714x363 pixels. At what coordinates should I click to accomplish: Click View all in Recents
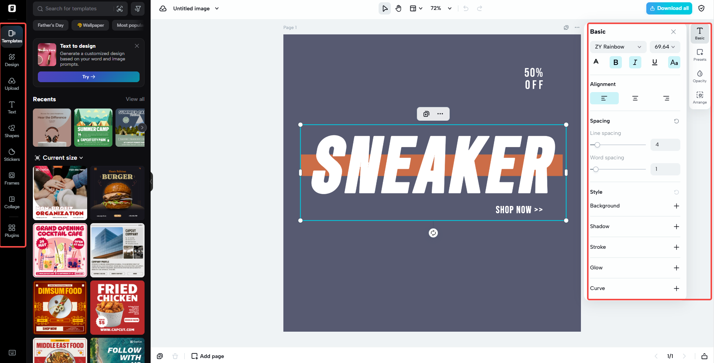pyautogui.click(x=135, y=99)
